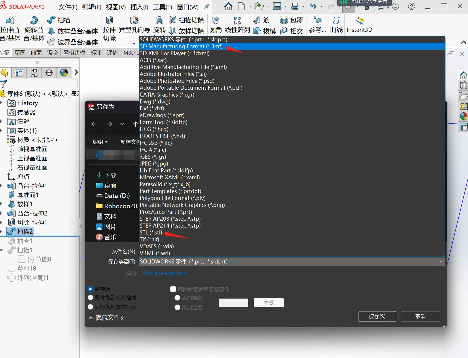
Task: Open the DisplayManager color-ball tab
Action: coord(64,73)
